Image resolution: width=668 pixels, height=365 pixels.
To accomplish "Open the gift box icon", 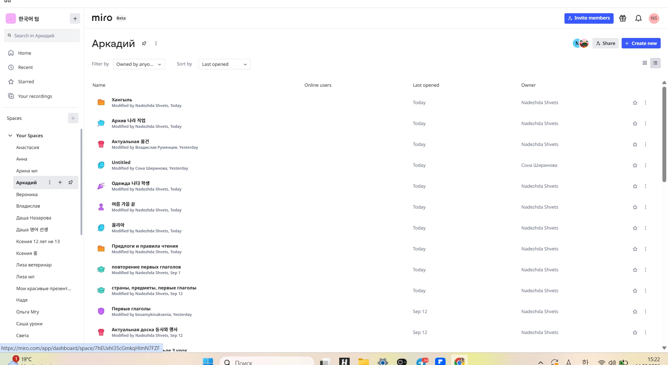I will coord(623,18).
